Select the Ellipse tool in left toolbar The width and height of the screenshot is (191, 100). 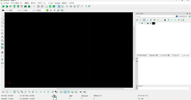2,26
